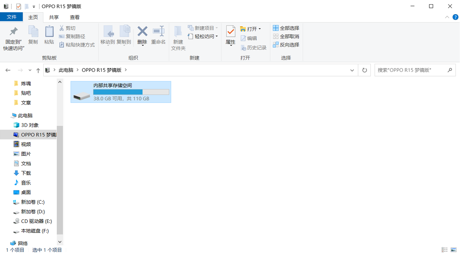This screenshot has width=460, height=255.
Task: Click the search box for OPPO R15
Action: 411,70
